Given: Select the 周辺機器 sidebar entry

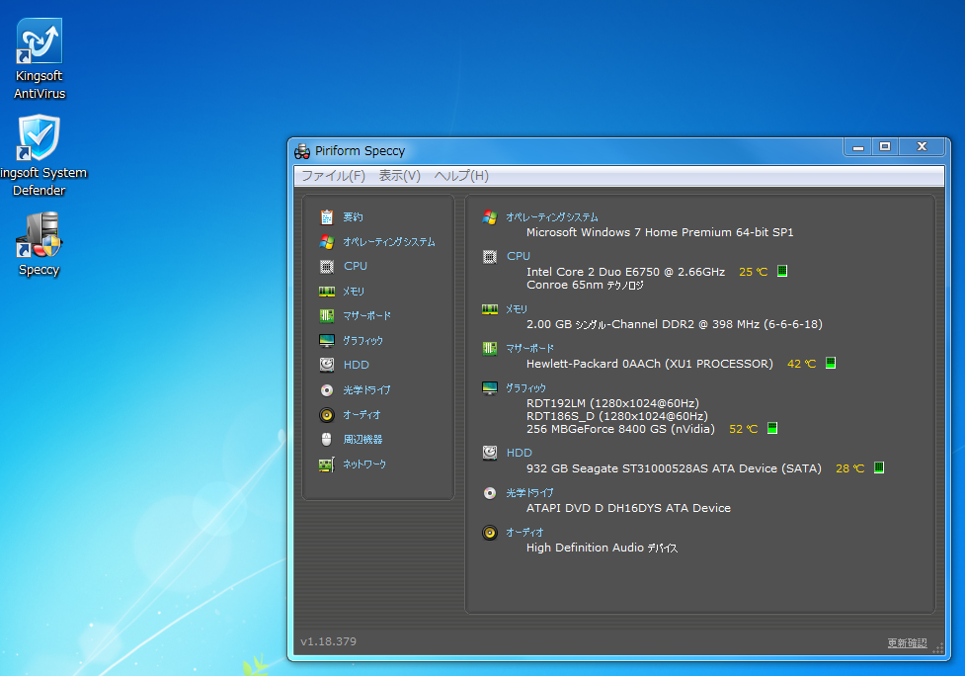Looking at the screenshot, I should [362, 440].
